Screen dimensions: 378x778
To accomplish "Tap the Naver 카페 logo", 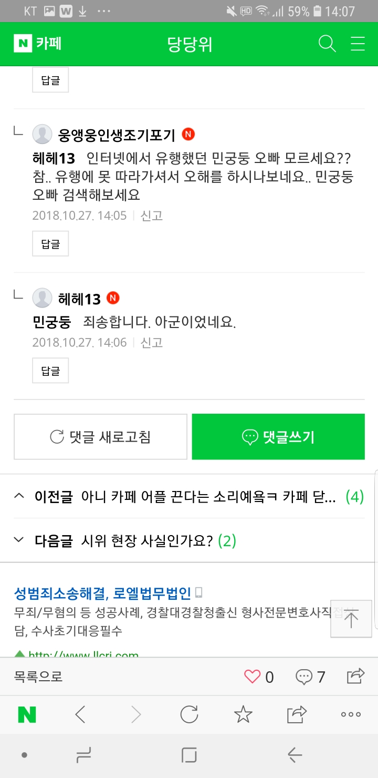I will pyautogui.click(x=38, y=44).
